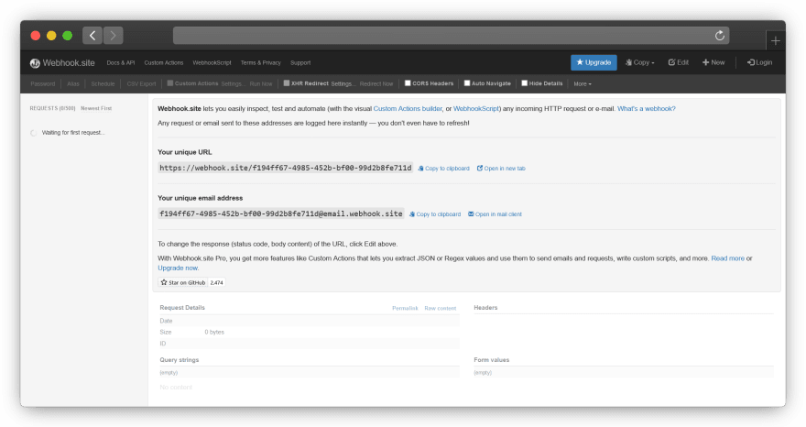Click Redirect Now in the toolbar
This screenshot has width=806, height=427.
click(376, 84)
